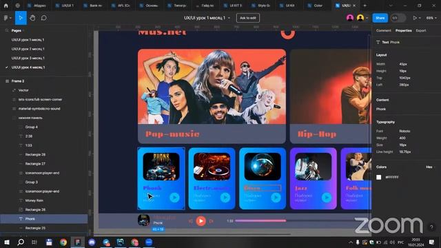Screen dimensions: 441x248
Task: Select the Group 3 layer
Action: click(x=32, y=182)
